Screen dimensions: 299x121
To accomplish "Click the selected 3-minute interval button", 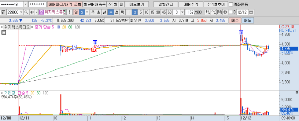I will (x=135, y=12).
